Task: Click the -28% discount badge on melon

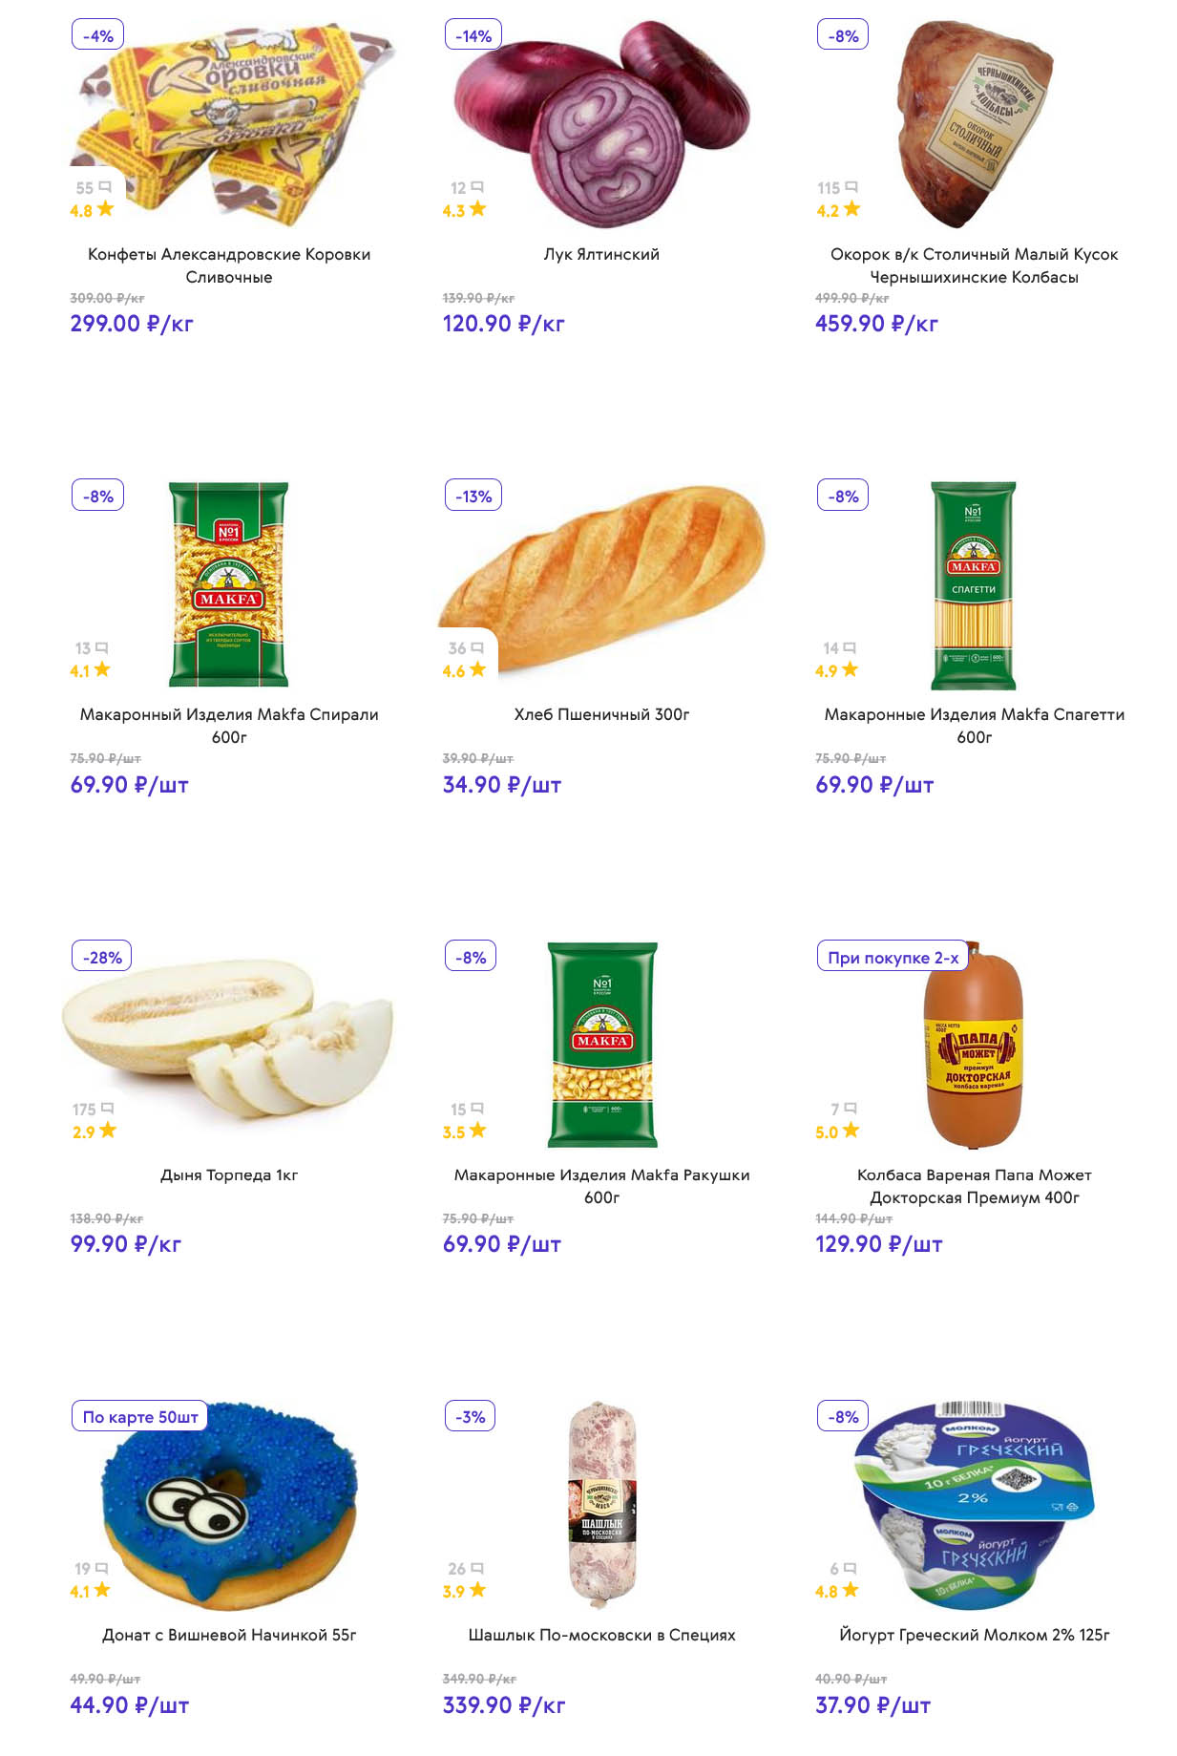Action: point(102,957)
